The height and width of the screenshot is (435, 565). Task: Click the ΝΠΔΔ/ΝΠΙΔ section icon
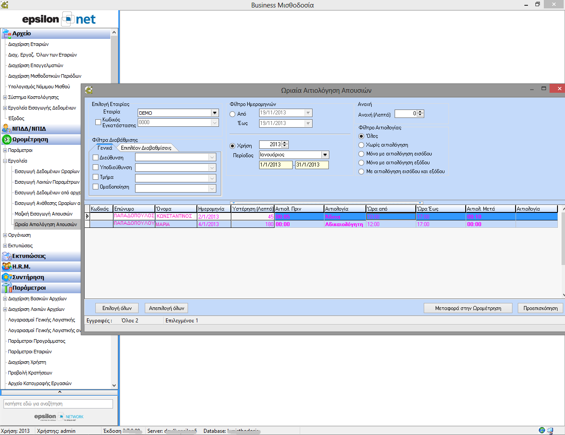pos(7,129)
